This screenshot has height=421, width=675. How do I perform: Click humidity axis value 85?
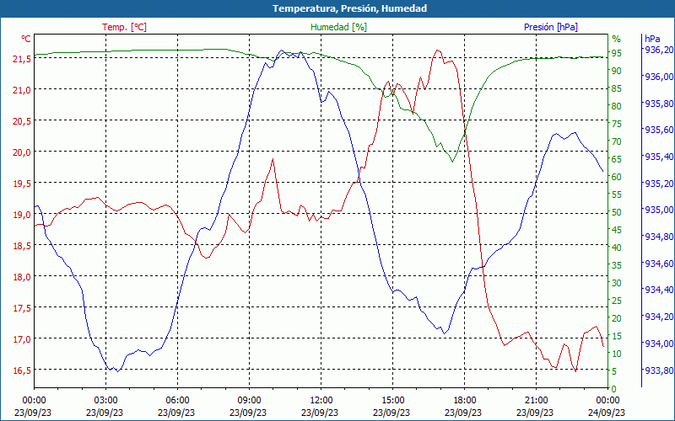pos(617,88)
